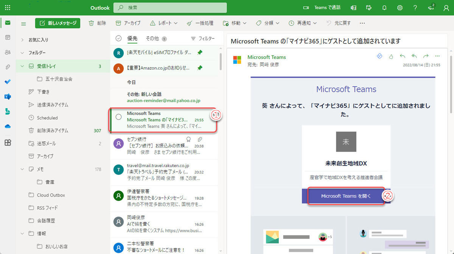This screenshot has width=454, height=254.
Task: Compose with 新しいメッセージ button
Action: tap(58, 23)
